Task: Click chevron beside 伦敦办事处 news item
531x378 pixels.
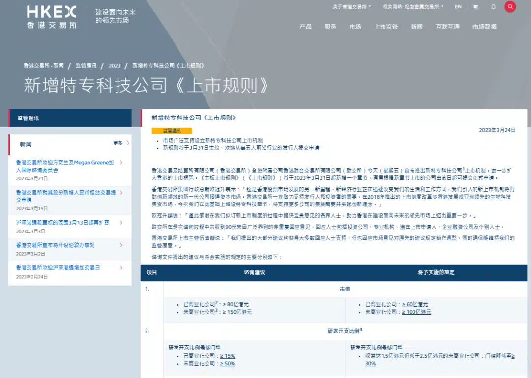Action: click(121, 245)
